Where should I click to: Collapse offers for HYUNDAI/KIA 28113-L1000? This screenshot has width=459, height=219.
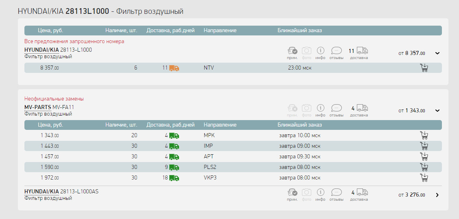[437, 53]
